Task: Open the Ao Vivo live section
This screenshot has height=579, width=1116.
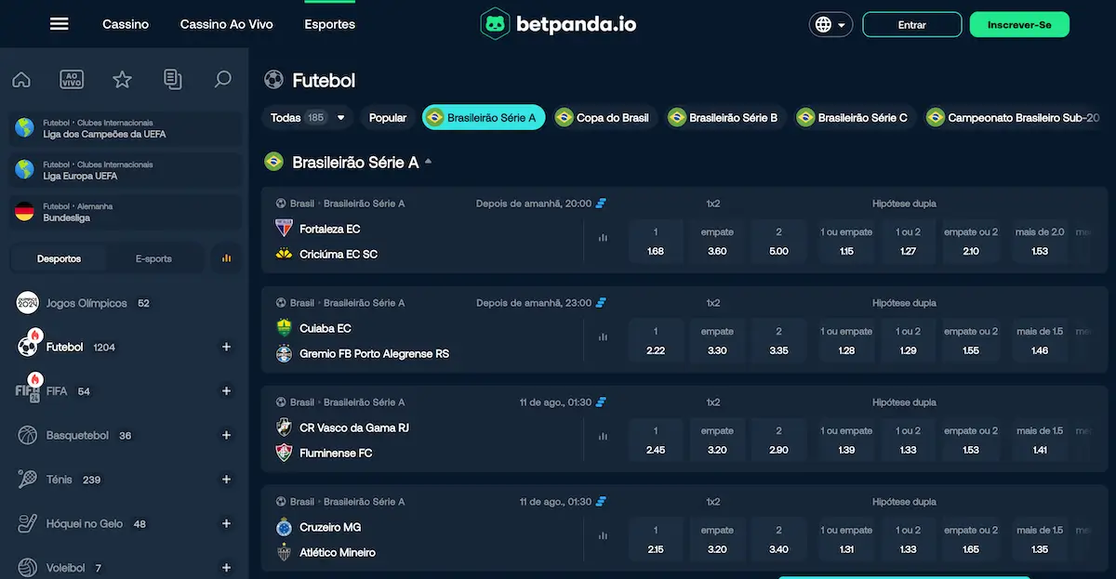Action: point(71,79)
